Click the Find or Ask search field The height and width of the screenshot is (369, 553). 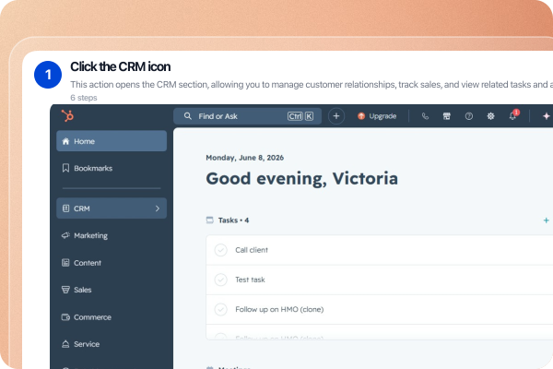point(247,116)
